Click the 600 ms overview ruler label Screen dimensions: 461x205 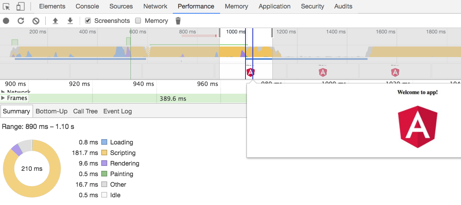pos(138,32)
